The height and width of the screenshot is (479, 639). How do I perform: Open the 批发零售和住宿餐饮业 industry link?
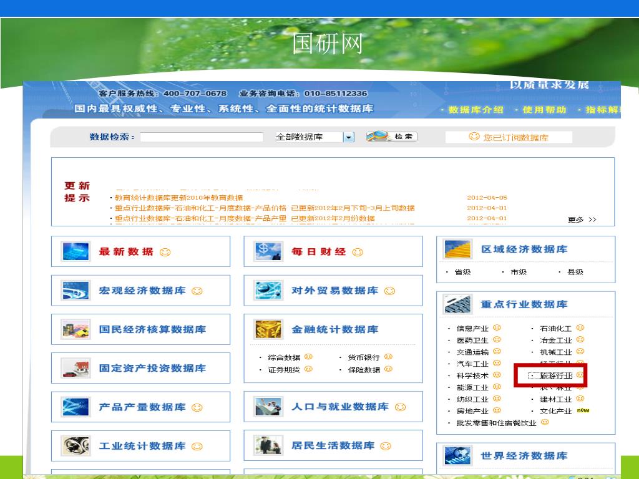coord(496,423)
